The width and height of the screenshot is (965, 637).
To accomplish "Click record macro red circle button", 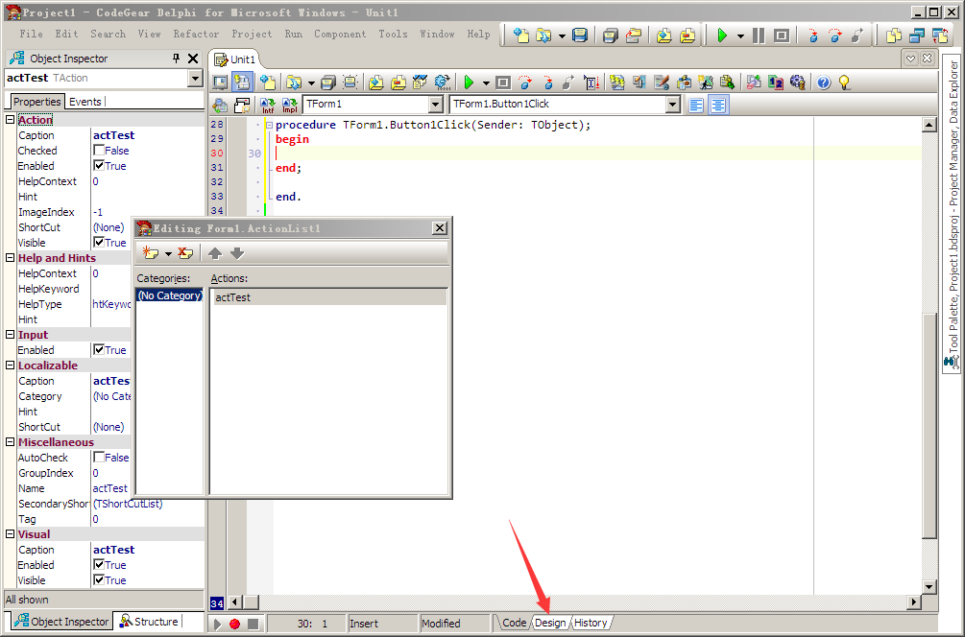I will pos(234,624).
